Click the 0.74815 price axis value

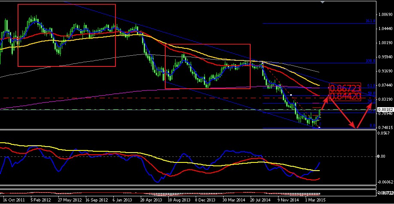(386, 127)
